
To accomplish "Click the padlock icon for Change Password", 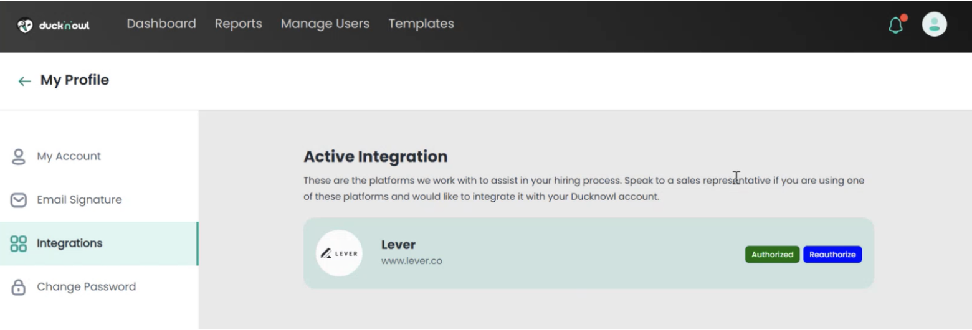I will tap(19, 287).
